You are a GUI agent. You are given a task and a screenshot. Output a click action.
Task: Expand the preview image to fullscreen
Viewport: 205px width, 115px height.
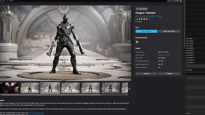(129, 7)
